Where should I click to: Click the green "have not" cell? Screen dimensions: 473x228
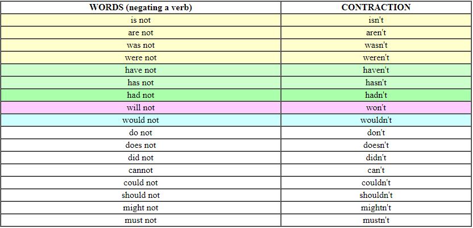tap(140, 70)
